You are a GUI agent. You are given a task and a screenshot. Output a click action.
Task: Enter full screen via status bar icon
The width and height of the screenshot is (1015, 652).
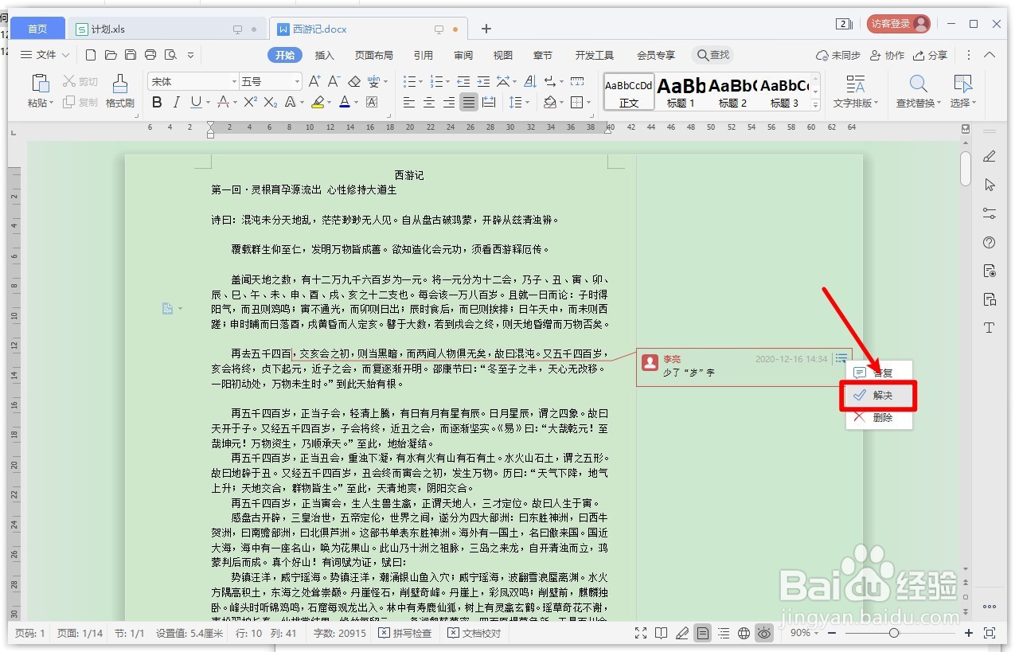[x=641, y=633]
